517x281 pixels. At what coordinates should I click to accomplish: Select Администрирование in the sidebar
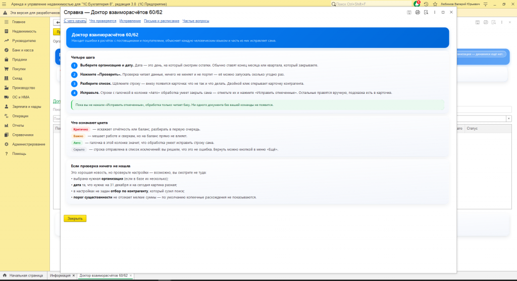click(x=29, y=144)
